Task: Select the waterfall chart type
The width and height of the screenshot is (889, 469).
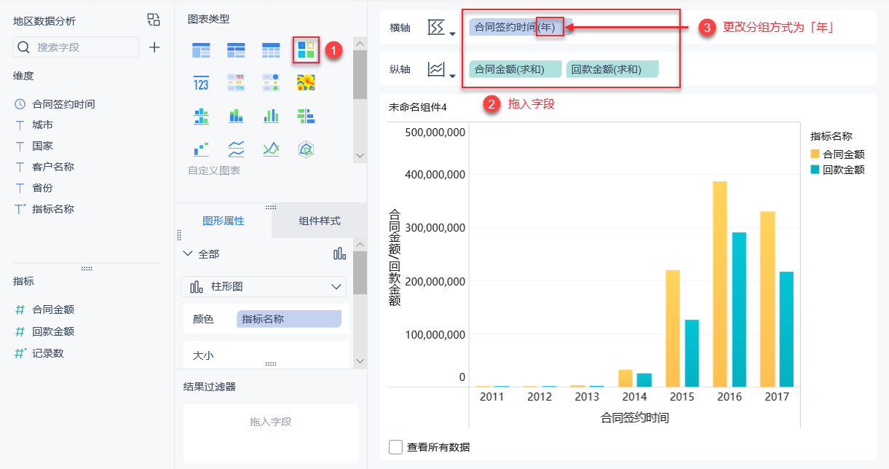Action: click(x=201, y=149)
